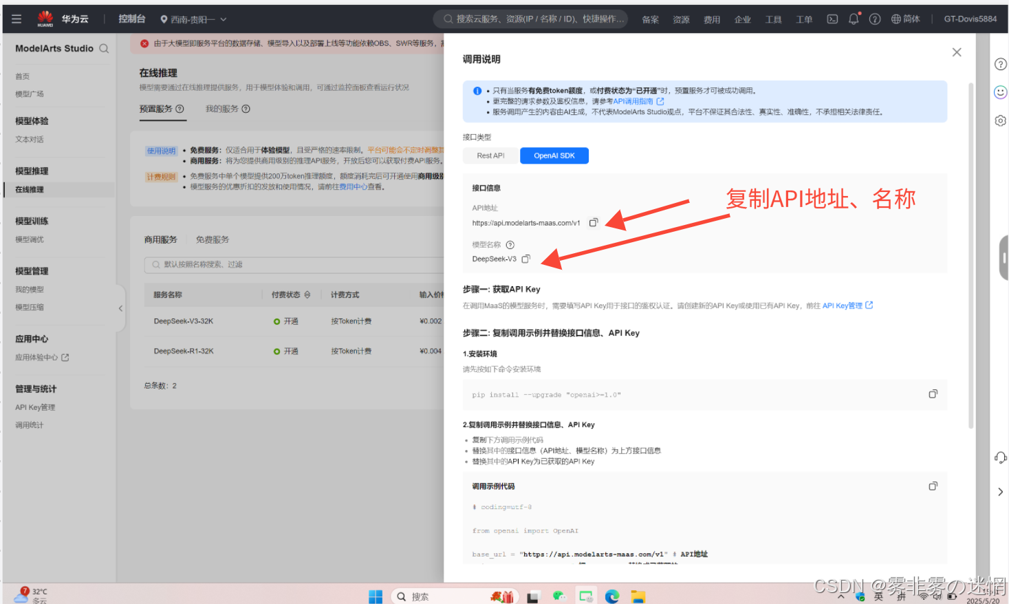Copy the DeepSeek-V3 model name
This screenshot has width=1009, height=604.
[525, 259]
